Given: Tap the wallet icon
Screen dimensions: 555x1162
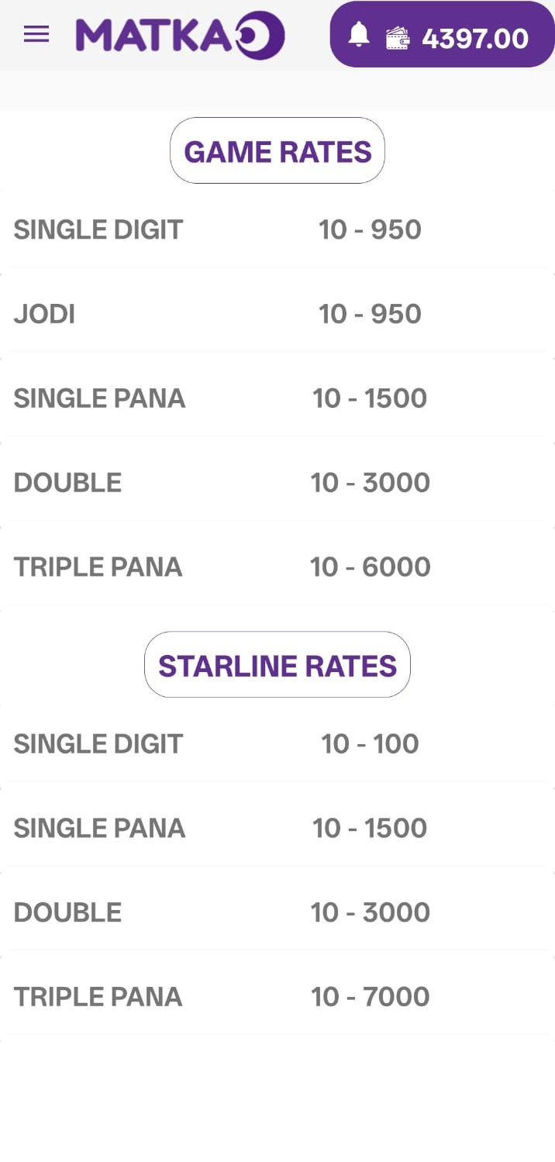Looking at the screenshot, I should tap(398, 38).
